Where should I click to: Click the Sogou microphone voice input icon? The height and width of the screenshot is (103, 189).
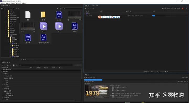tap(107, 17)
